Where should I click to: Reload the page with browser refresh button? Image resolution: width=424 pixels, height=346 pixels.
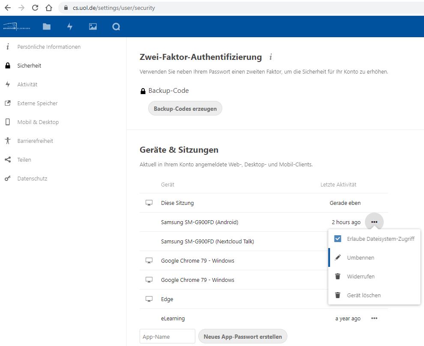pos(35,8)
